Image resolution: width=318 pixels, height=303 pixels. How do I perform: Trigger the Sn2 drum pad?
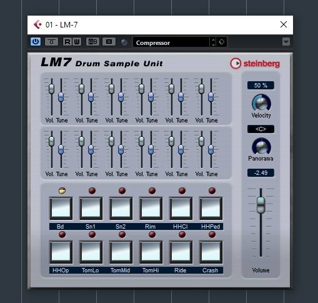pos(121,209)
